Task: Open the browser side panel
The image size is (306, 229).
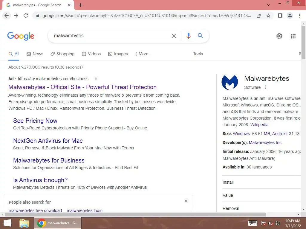Action: (280, 16)
